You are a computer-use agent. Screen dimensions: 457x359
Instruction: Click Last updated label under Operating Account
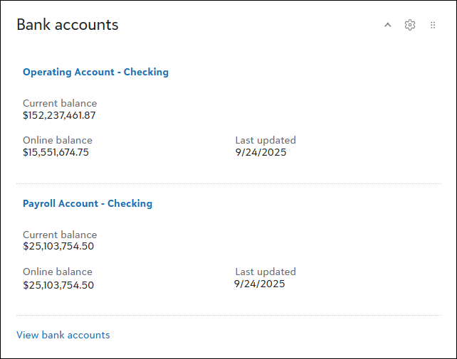266,140
